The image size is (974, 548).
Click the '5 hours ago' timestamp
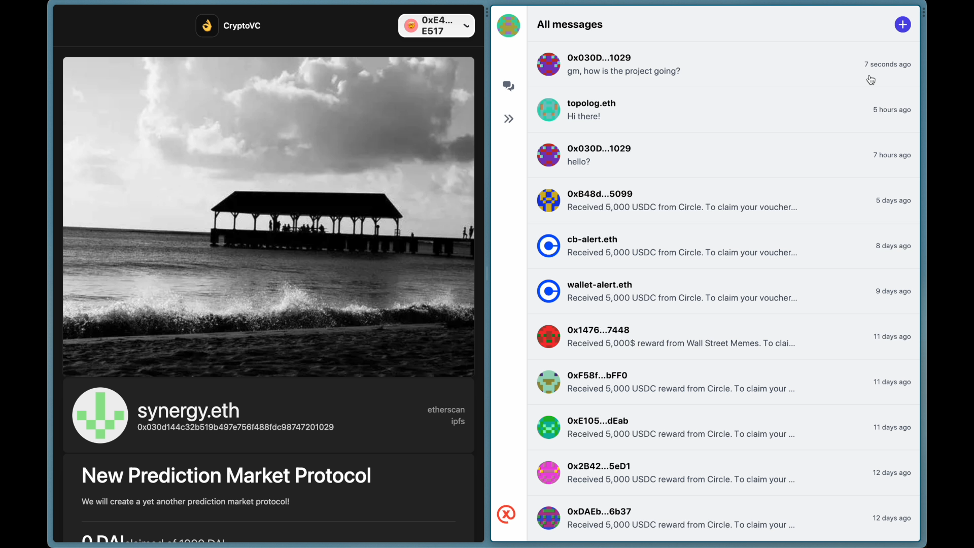pyautogui.click(x=891, y=110)
